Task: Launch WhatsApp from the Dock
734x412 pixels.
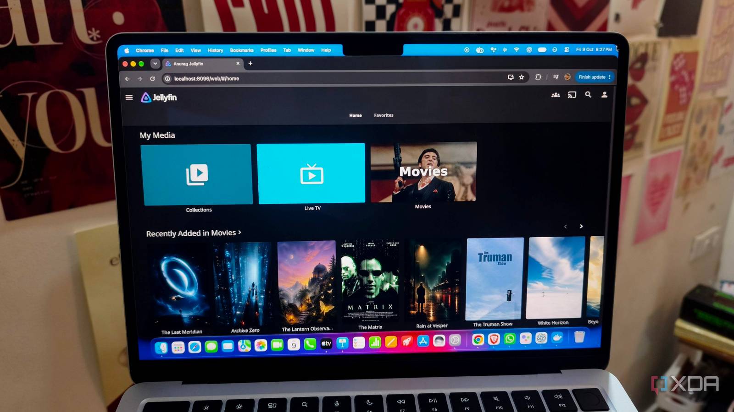Action: point(510,339)
